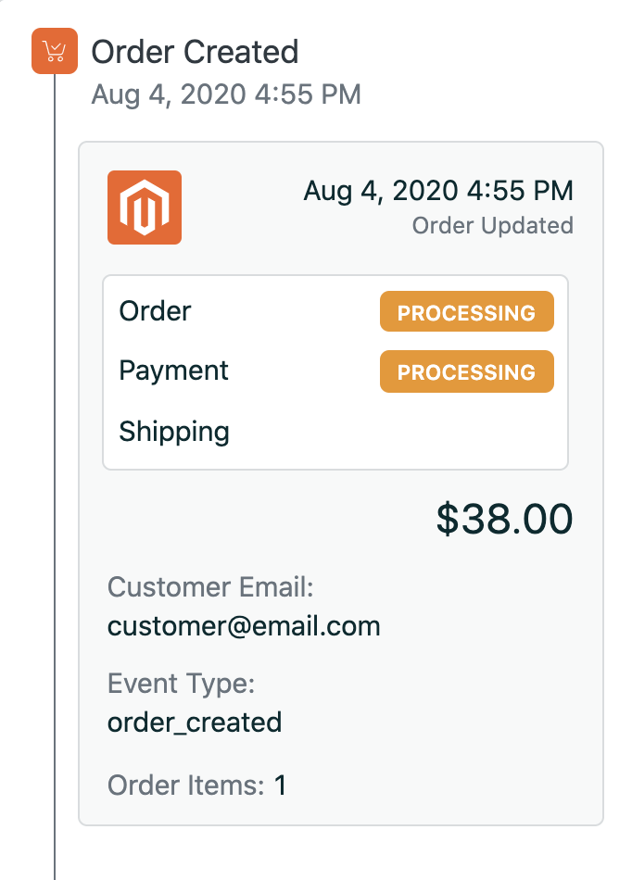Click the Customer Email field label
Image resolution: width=632 pixels, height=880 pixels.
click(x=210, y=587)
